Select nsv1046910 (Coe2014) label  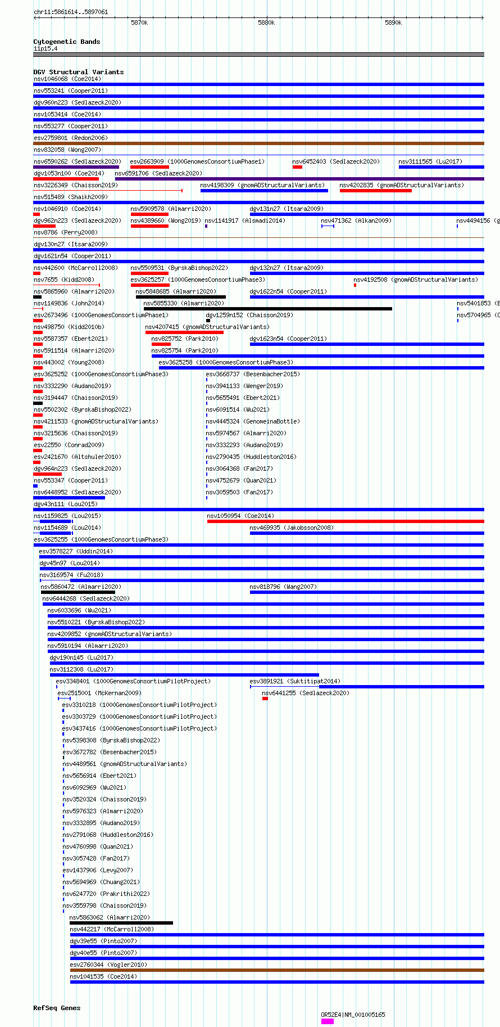67,209
